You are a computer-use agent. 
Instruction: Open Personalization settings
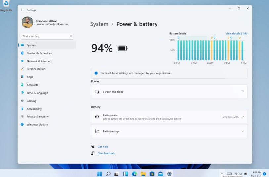(x=47, y=69)
